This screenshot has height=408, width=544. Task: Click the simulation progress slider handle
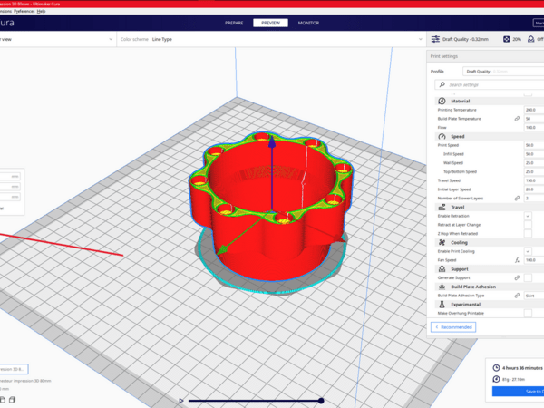(x=321, y=400)
